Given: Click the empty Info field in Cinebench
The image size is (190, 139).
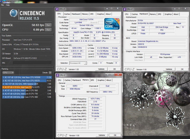Looking at the screenshot, I should (x=32, y=63).
